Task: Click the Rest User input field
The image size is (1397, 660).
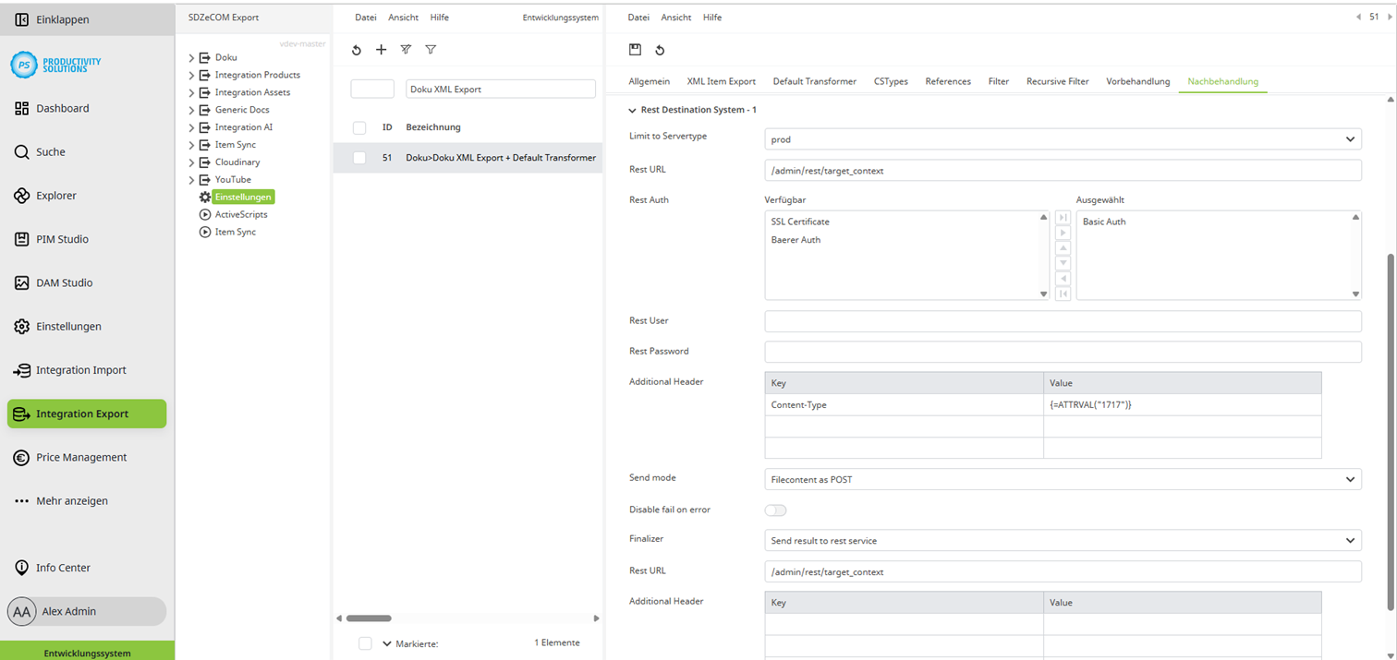Action: 1061,320
